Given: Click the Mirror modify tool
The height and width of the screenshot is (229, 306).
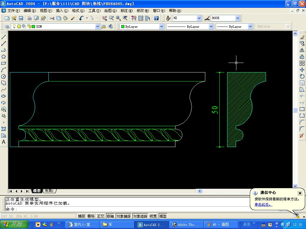Looking at the screenshot, I should click(302, 50).
